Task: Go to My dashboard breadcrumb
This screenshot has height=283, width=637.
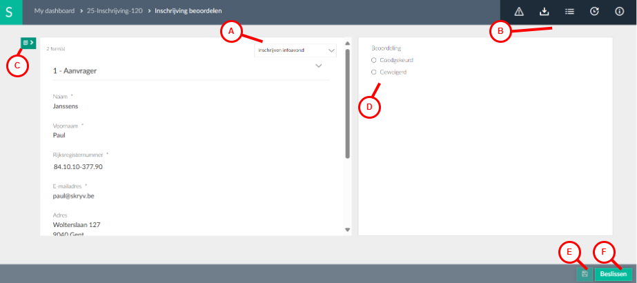Action: point(55,11)
